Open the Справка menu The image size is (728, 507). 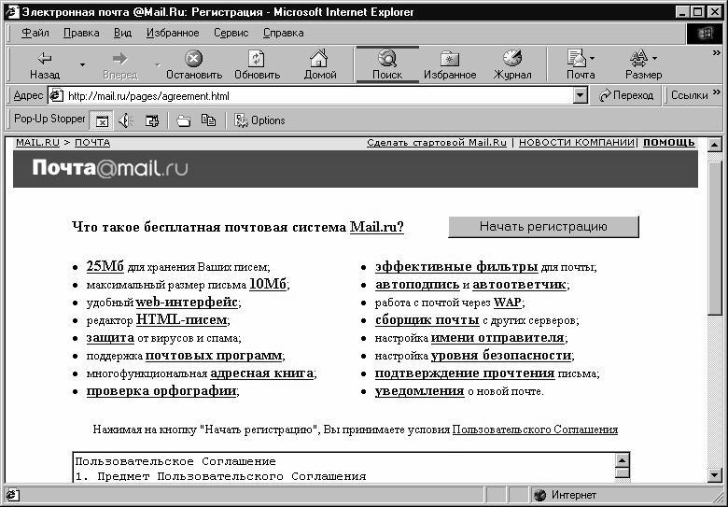[283, 33]
